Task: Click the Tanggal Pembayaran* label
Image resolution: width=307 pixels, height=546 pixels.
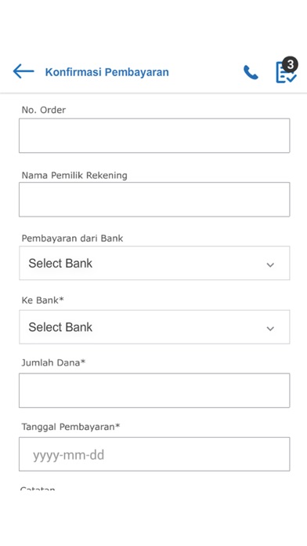Action: tap(70, 427)
